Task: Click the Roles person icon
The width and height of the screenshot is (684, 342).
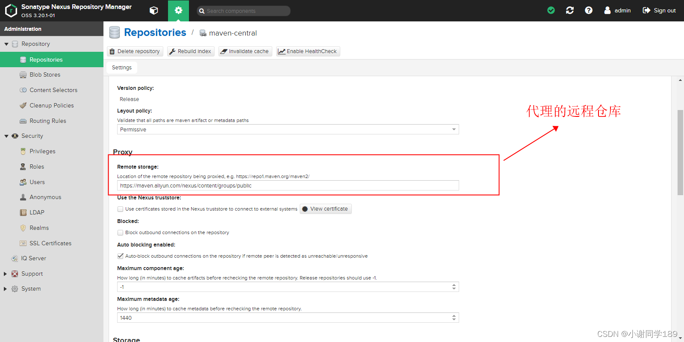Action: 23,167
